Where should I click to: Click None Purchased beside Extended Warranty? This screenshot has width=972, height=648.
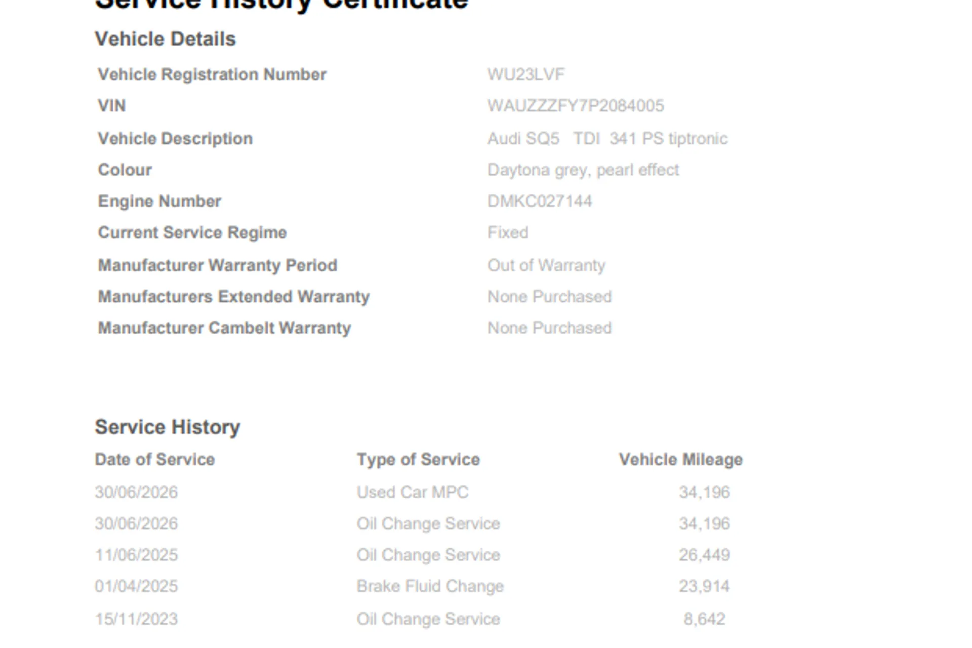point(549,297)
